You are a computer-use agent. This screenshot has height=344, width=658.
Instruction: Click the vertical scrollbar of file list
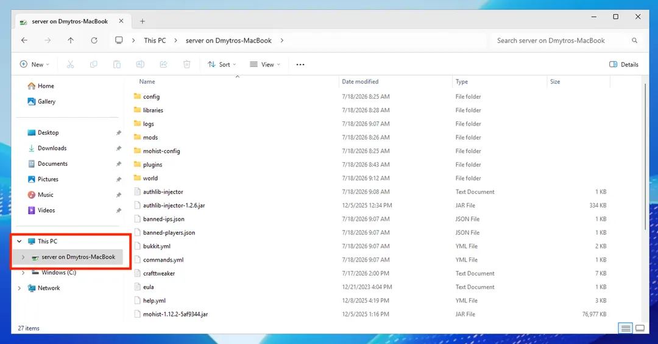point(645,156)
